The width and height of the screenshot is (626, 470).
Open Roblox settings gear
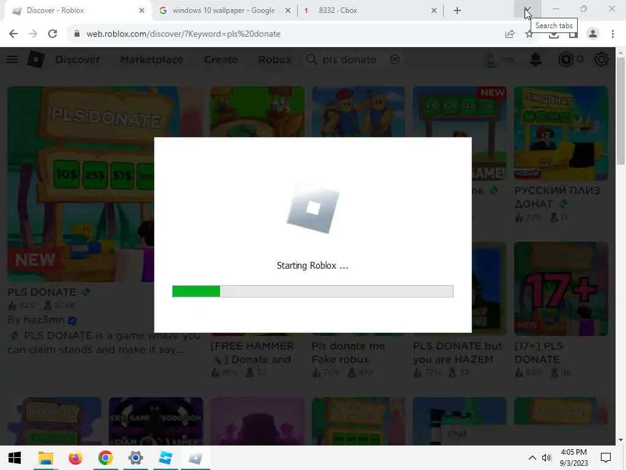[602, 59]
